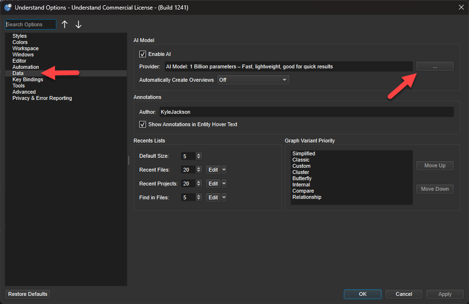Click the down arrow next to search
Image resolution: width=469 pixels, height=304 pixels.
78,24
